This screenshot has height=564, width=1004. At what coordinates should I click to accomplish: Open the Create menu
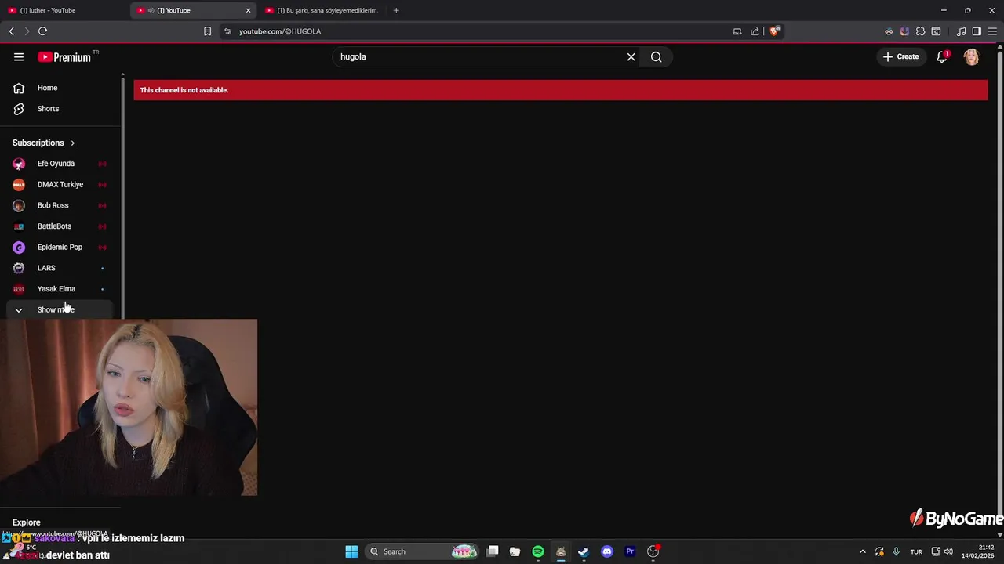point(900,56)
